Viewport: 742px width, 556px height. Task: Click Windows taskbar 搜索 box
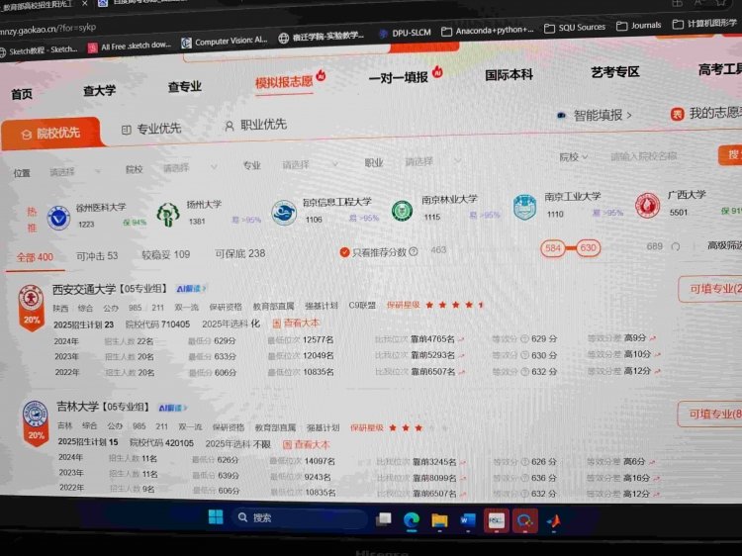tap(300, 517)
